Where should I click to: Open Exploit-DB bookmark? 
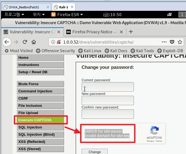170,51
